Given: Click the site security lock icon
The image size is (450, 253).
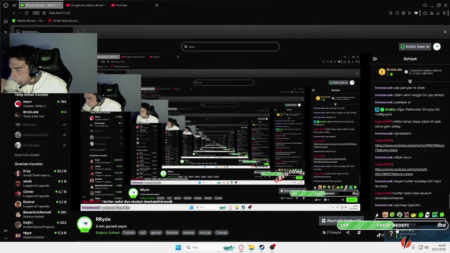Looking at the screenshot, I should 44,13.
